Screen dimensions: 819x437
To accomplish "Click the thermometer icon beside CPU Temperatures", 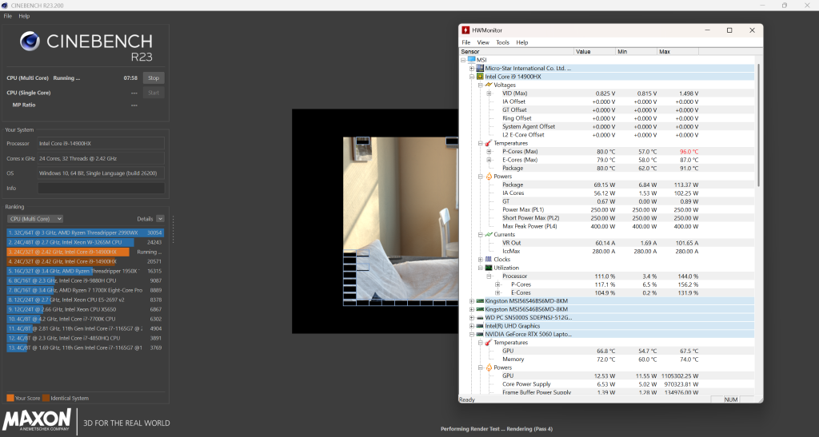I will (489, 143).
